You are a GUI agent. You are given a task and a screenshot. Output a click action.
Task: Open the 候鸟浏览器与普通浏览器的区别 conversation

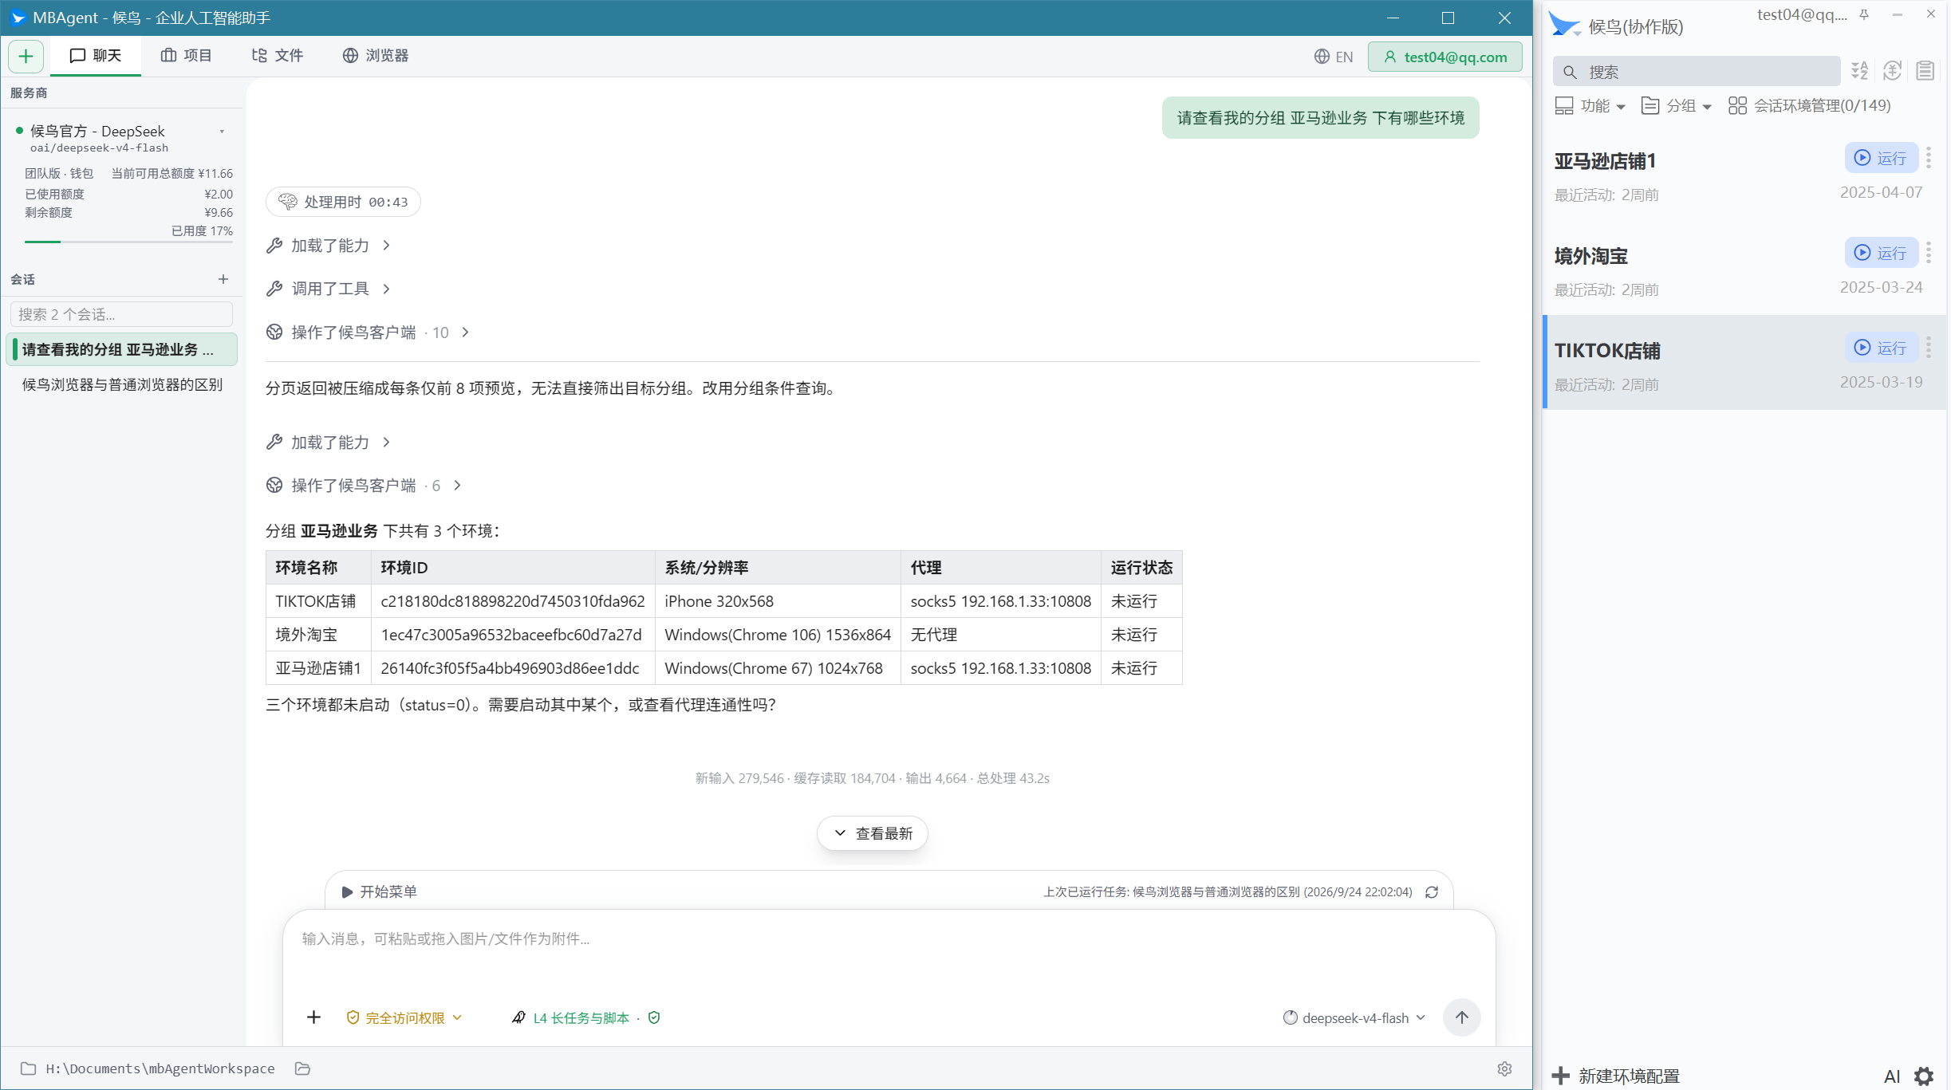pos(121,384)
